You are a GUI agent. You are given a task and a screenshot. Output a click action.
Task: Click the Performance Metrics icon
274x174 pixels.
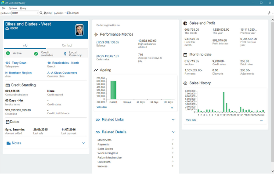point(96,34)
